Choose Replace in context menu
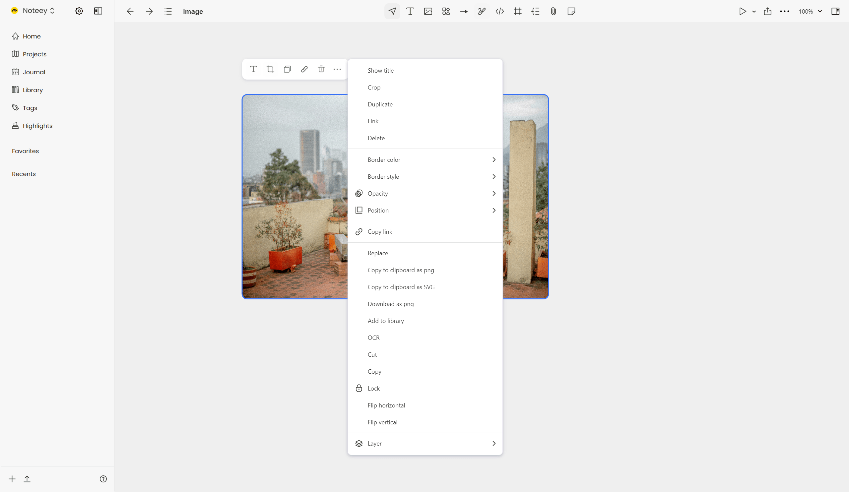The height and width of the screenshot is (492, 849). [x=425, y=253]
